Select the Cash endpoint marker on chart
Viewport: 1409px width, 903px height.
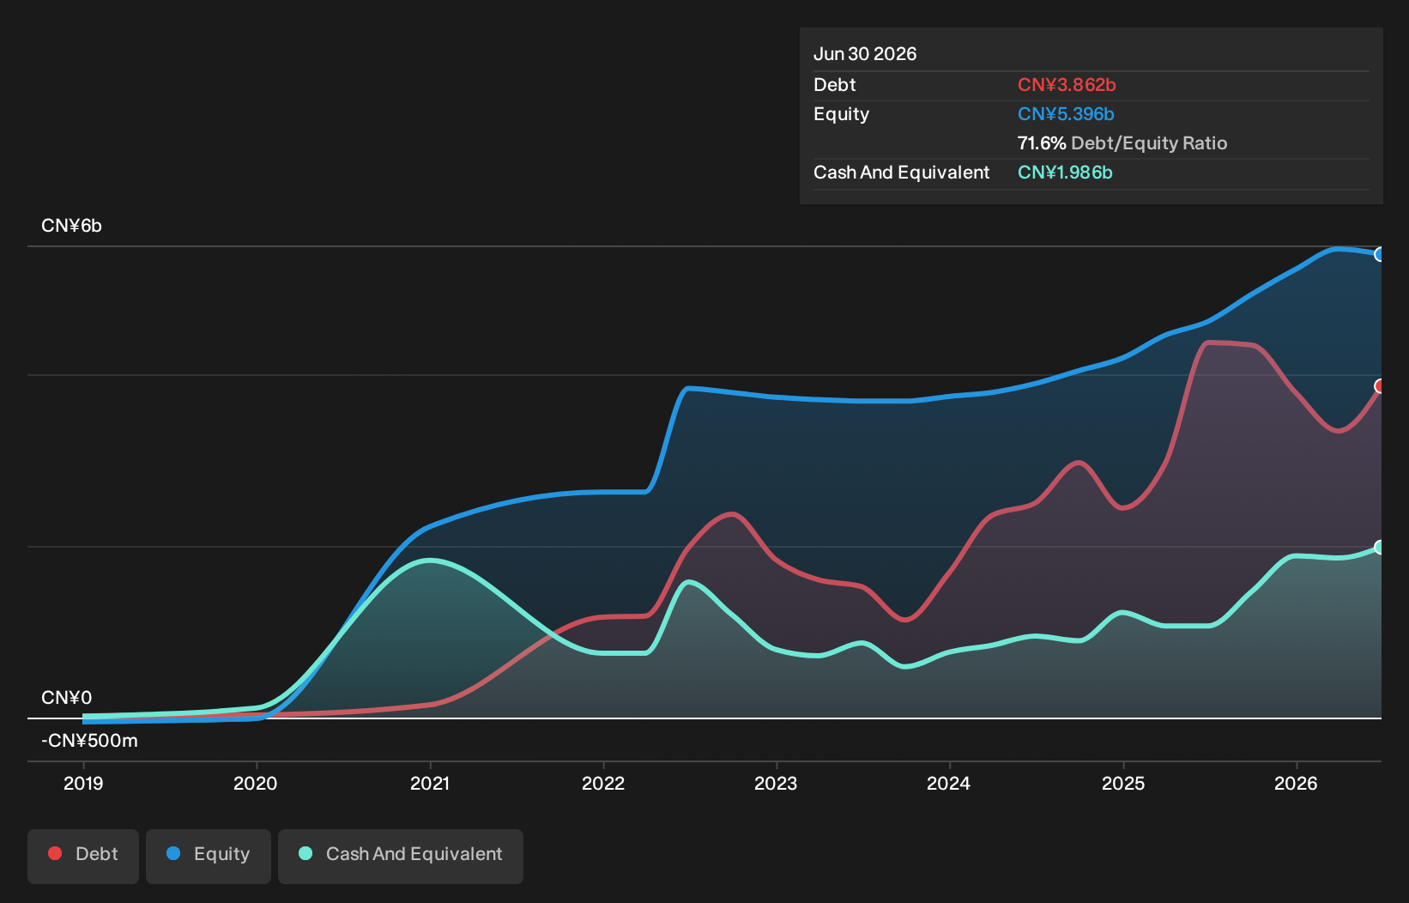click(1380, 547)
